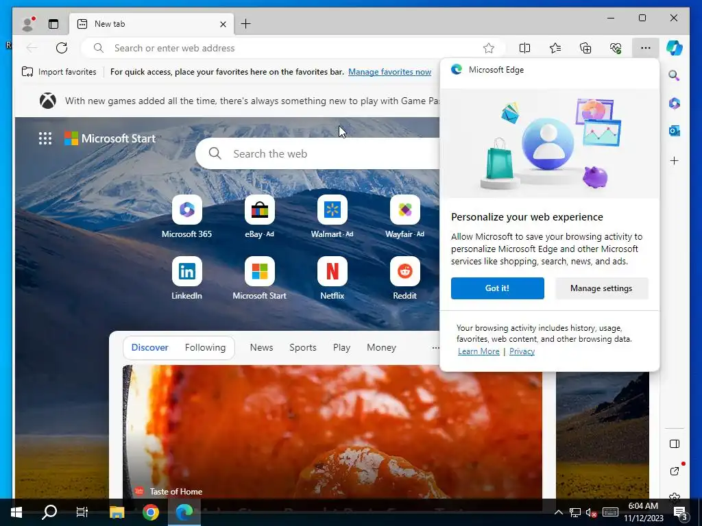
Task: Open the Reddit quick link
Action: click(404, 278)
